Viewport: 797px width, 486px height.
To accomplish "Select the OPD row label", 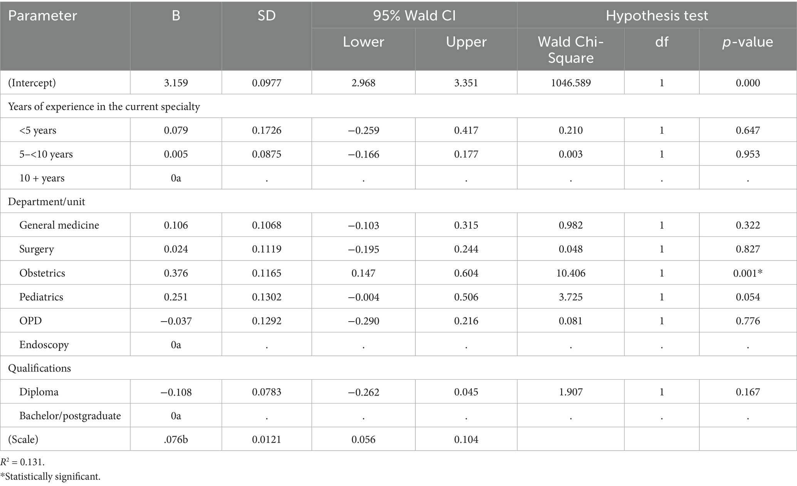I will 30,321.
